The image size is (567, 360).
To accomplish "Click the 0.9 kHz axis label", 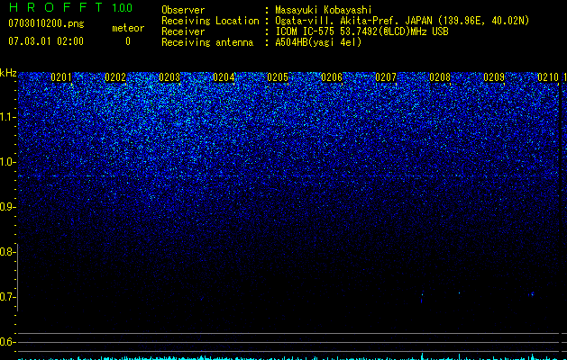I will pyautogui.click(x=7, y=207).
